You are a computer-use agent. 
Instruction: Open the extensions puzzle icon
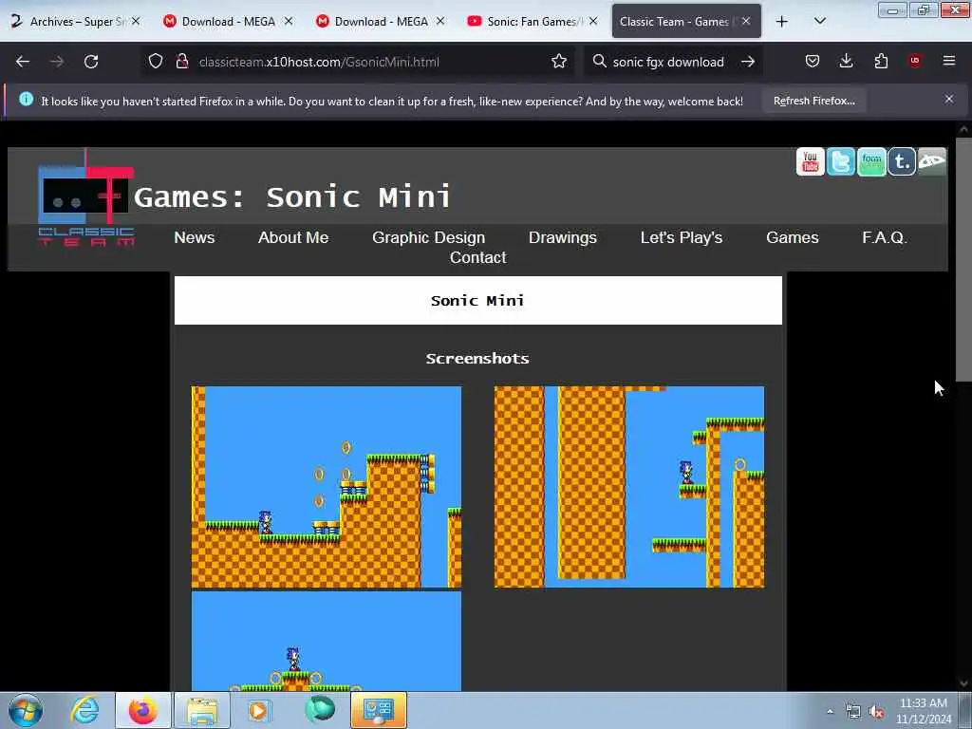tap(881, 62)
